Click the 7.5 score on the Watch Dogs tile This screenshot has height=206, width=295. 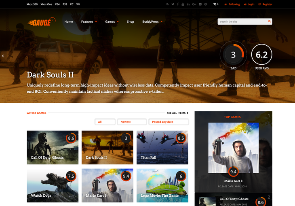(71, 176)
